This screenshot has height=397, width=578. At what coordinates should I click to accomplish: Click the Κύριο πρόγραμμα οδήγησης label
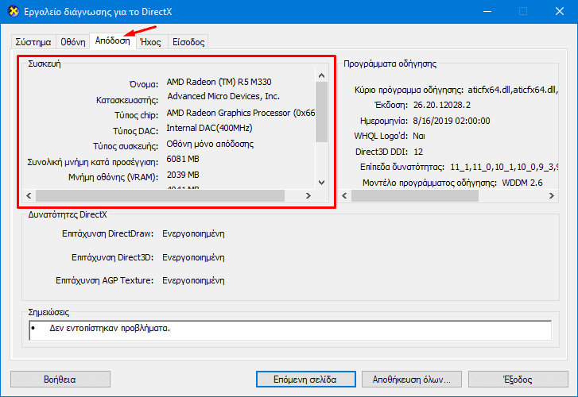[409, 90]
